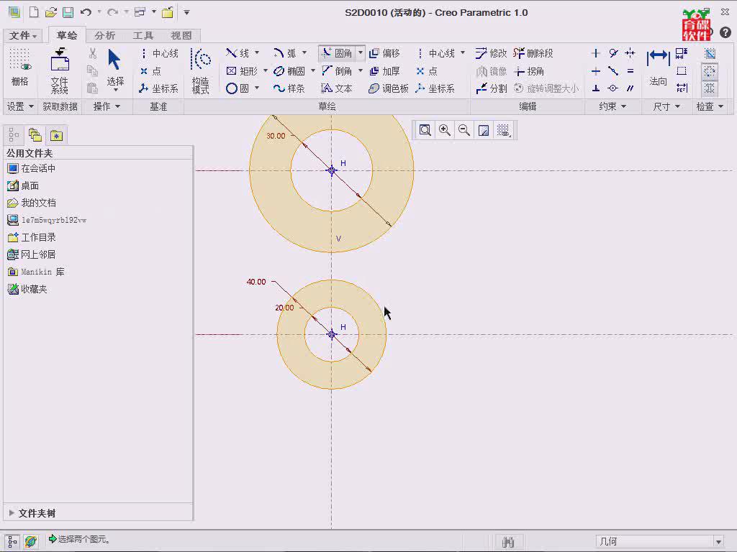Expand the 矩形 rectangle dropdown arrow
The height and width of the screenshot is (552, 737).
pyautogui.click(x=266, y=70)
